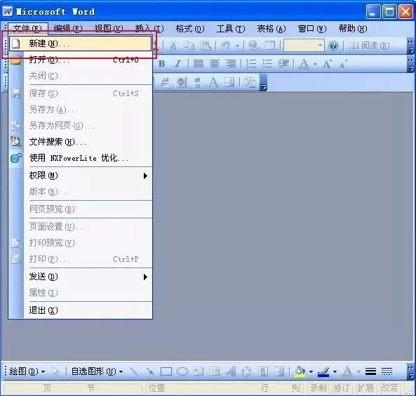
Task: Toggle 录制 macro recording in status bar
Action: point(318,388)
